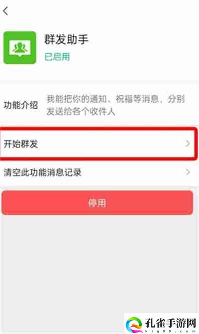The width and height of the screenshot is (199, 334).
Task: Click the 孔雀手游网 watermark text
Action: (x=171, y=323)
